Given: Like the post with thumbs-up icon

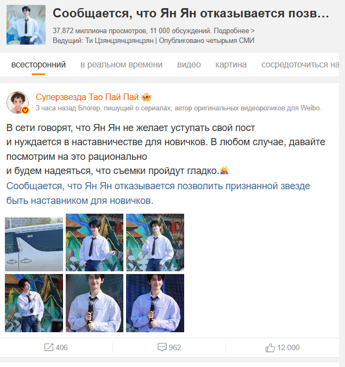Looking at the screenshot, I should click(x=270, y=347).
